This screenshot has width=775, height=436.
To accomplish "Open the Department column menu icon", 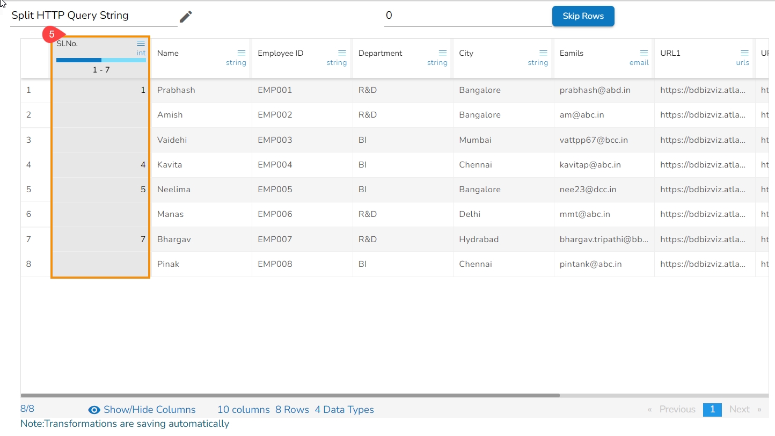I will [x=443, y=53].
